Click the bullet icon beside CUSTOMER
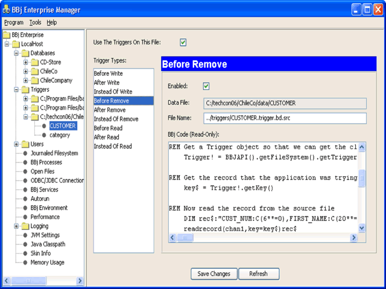386x289 pixels. pyautogui.click(x=44, y=126)
